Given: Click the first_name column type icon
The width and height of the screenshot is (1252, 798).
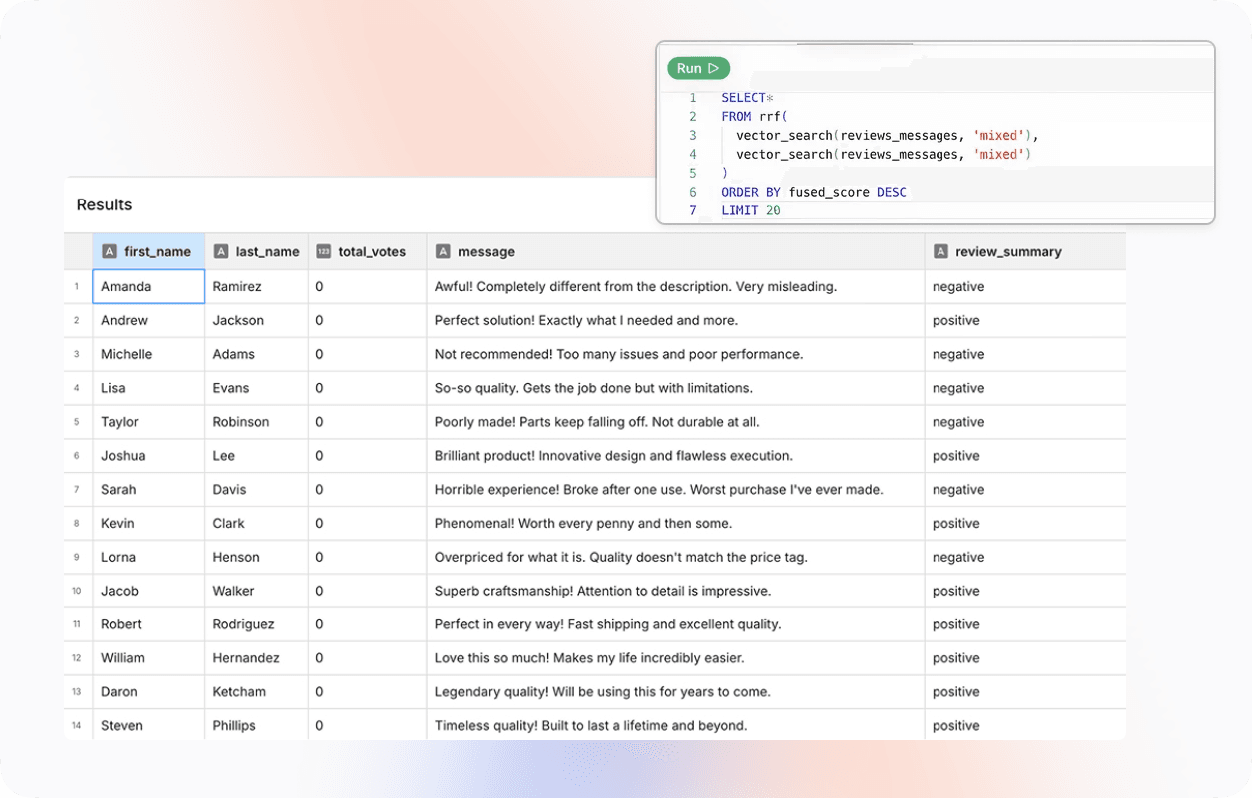Looking at the screenshot, I should click(110, 252).
